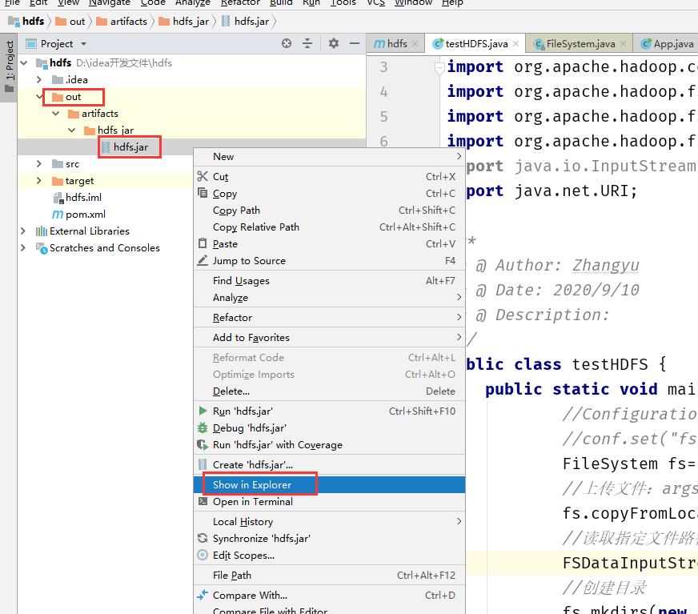Open the Build menu in menu bar
The width and height of the screenshot is (698, 614).
(x=281, y=2)
